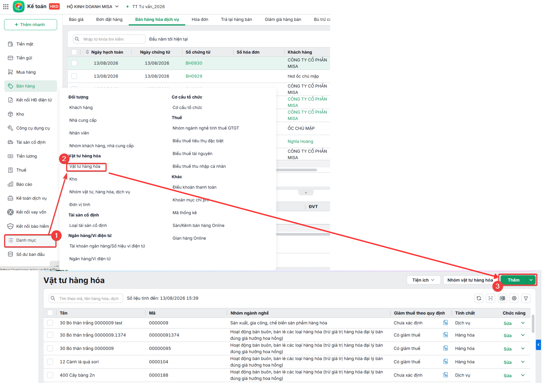Click the export to Excel icon
Image resolution: width=542 pixels, height=383 pixels.
pos(502,298)
